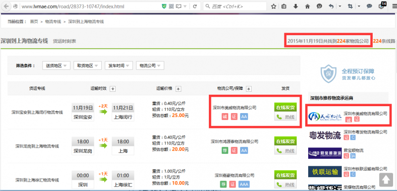Toggle reader view book icon in address bar
Viewport: 397px width, 191px height.
click(179, 6)
